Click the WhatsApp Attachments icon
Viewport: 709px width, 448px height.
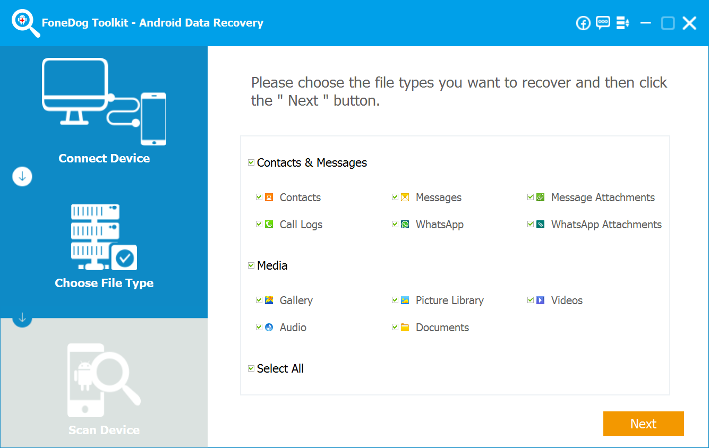(x=541, y=225)
